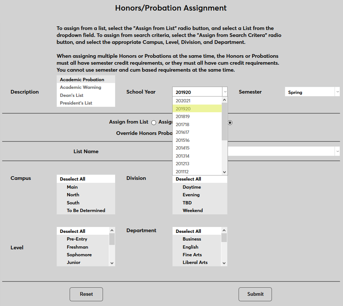Select the Freshman level
This screenshot has width=343, height=306.
click(77, 247)
